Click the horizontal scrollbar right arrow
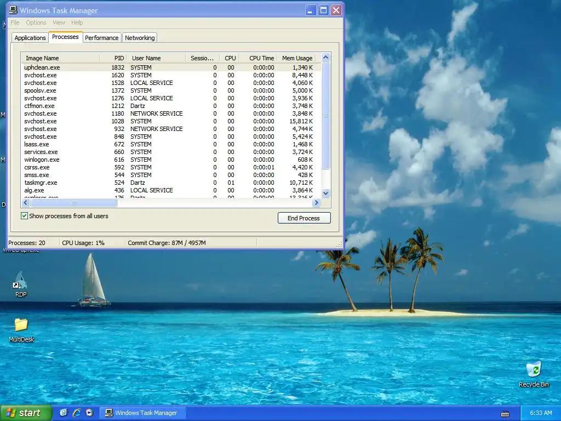This screenshot has width=561, height=421. (x=316, y=203)
